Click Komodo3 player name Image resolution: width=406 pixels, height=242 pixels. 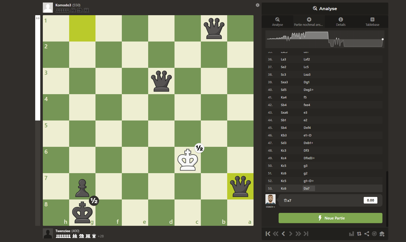coord(63,5)
